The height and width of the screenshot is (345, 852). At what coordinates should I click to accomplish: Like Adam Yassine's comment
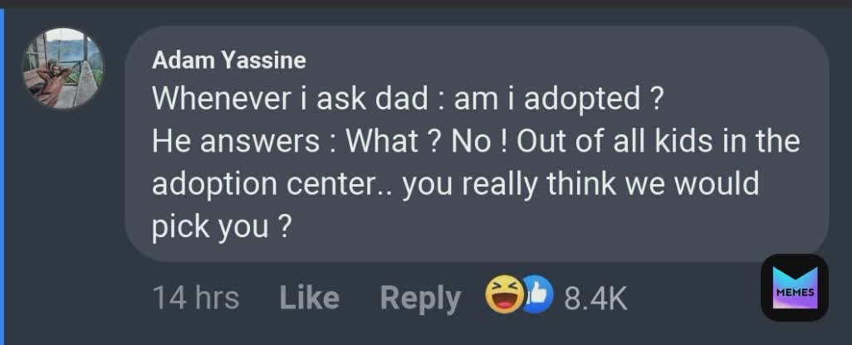pos(309,298)
